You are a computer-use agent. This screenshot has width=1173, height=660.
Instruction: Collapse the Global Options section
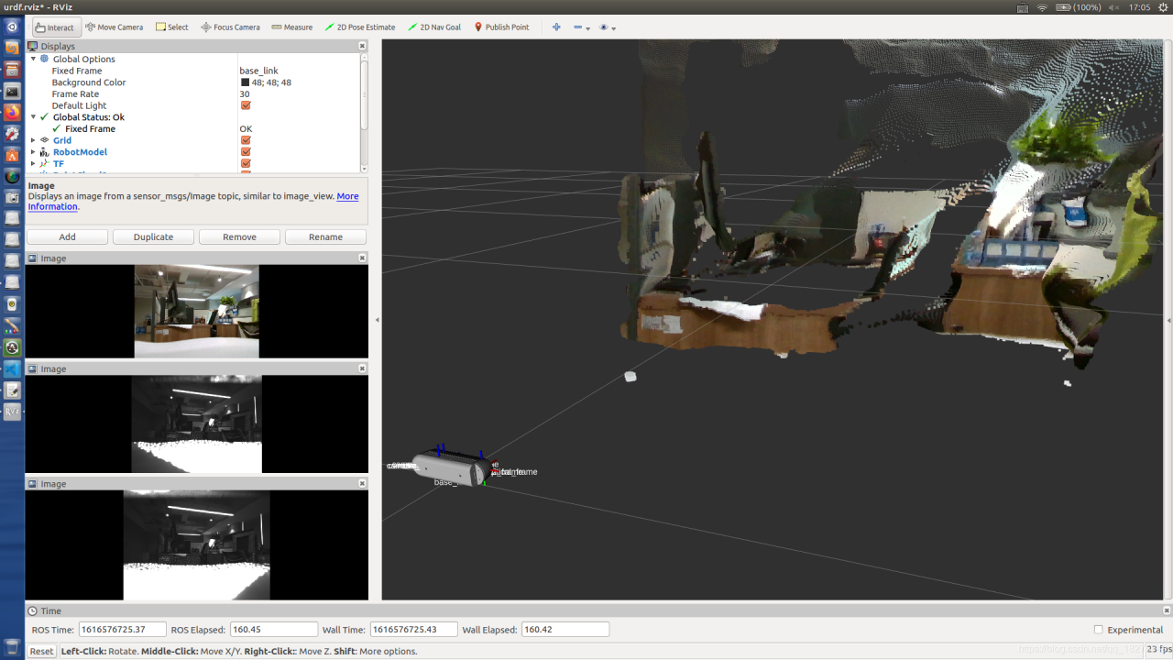pos(33,60)
